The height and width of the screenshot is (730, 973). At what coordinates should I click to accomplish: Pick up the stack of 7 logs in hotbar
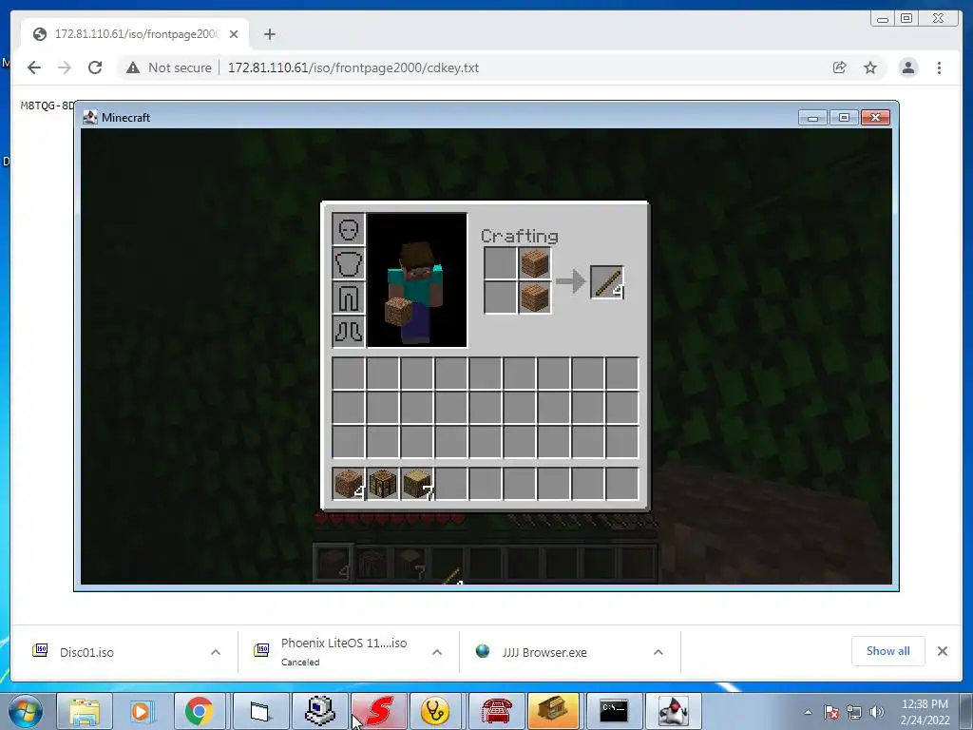(416, 484)
